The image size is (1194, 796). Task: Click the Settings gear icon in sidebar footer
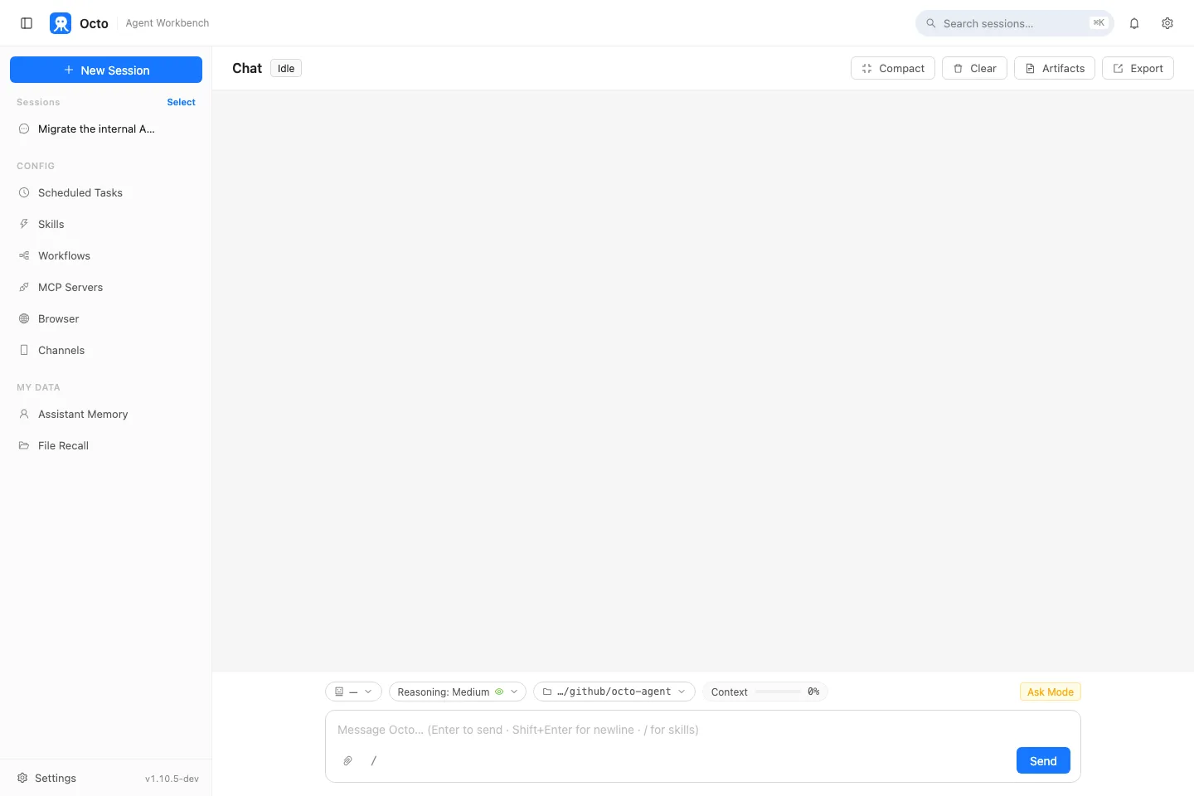(22, 778)
